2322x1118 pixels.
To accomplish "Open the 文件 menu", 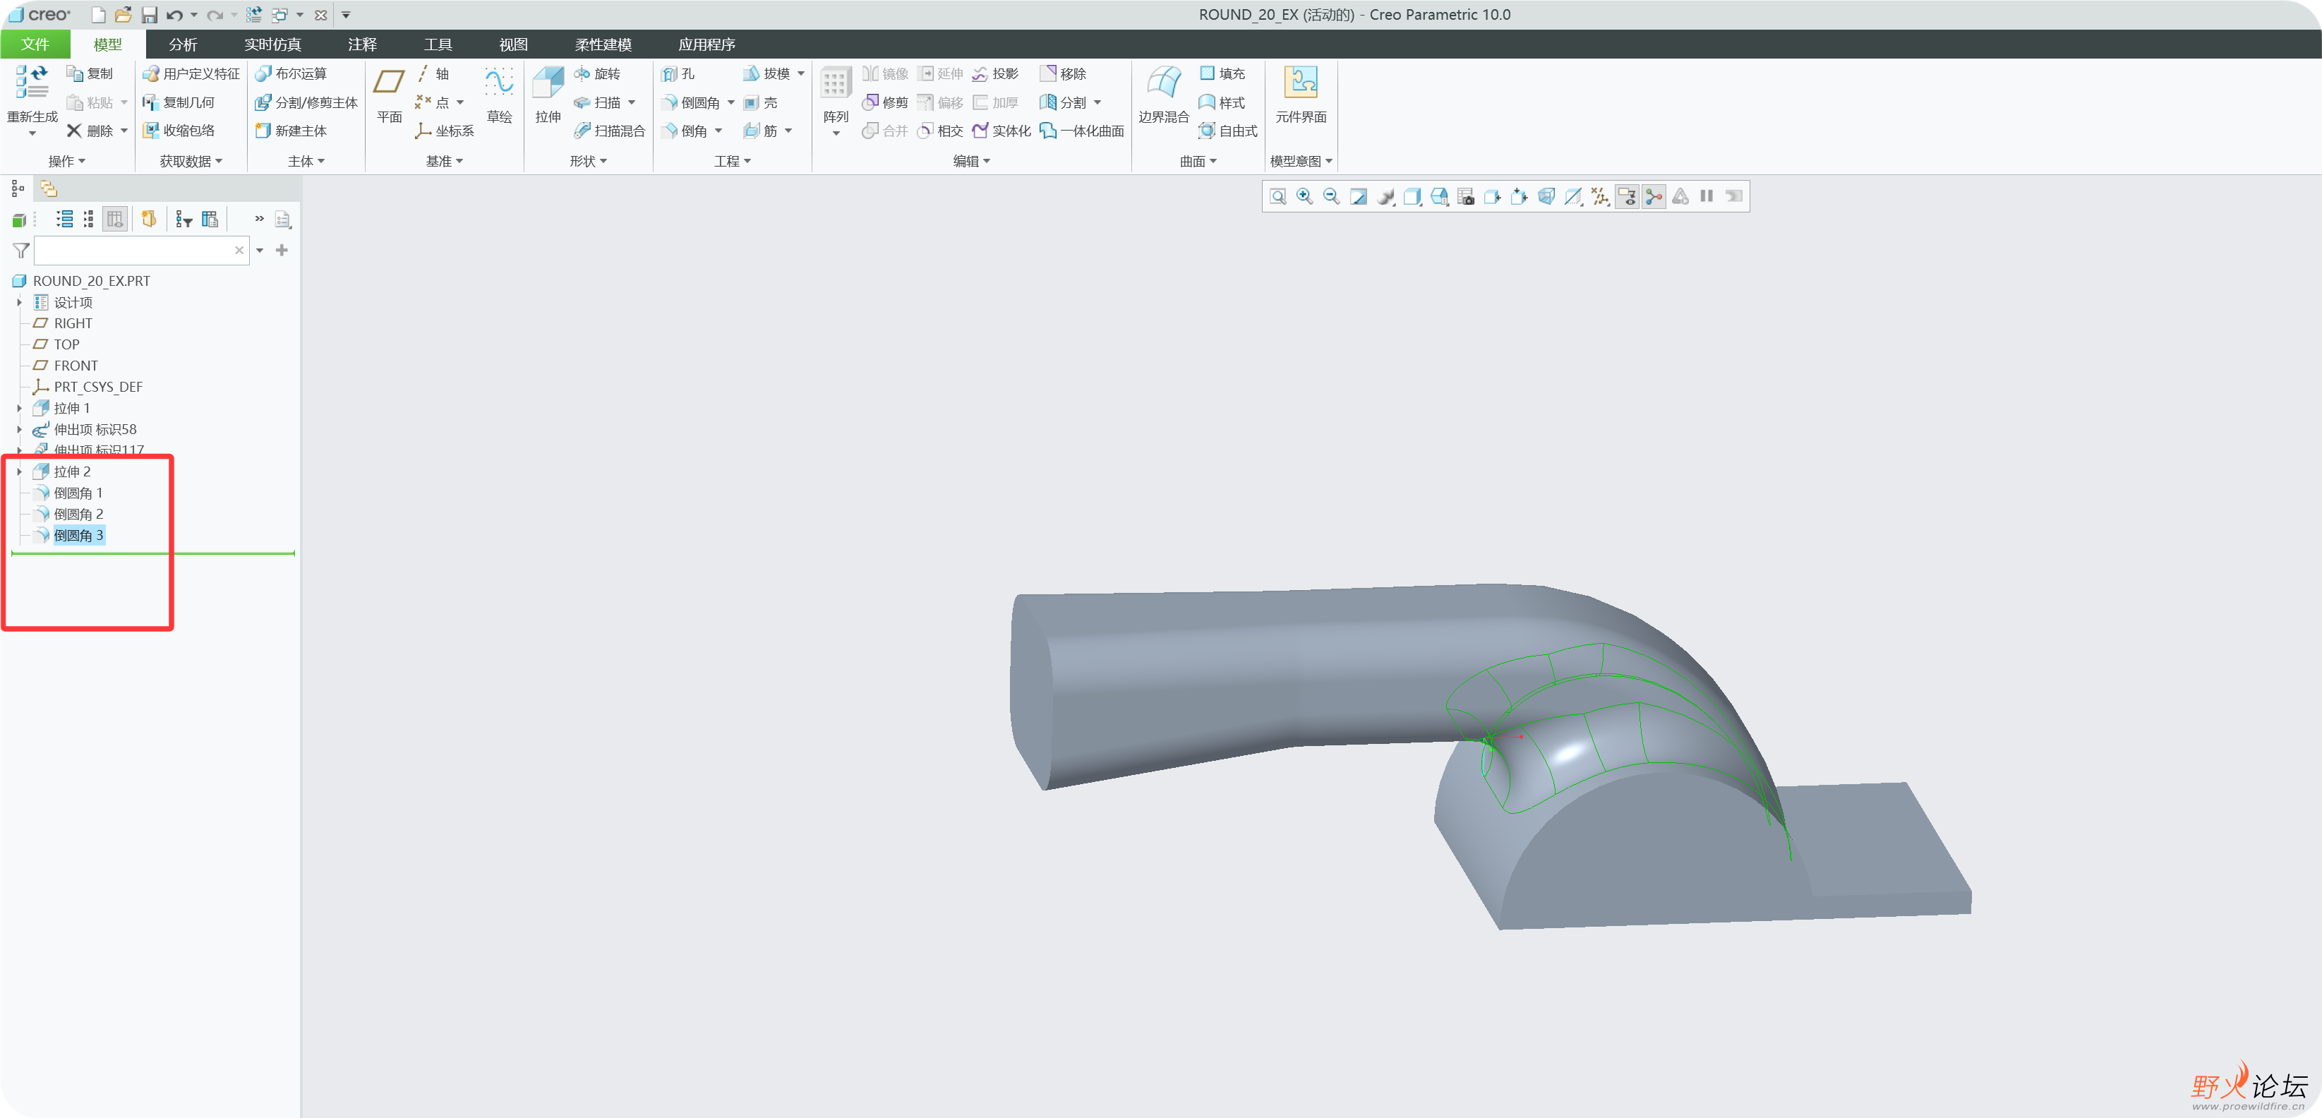I will click(35, 44).
